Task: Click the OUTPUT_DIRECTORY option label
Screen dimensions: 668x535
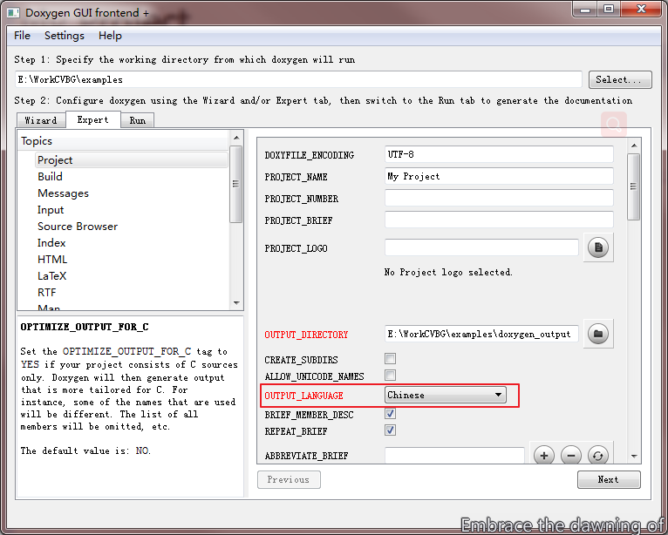Action: coord(306,335)
